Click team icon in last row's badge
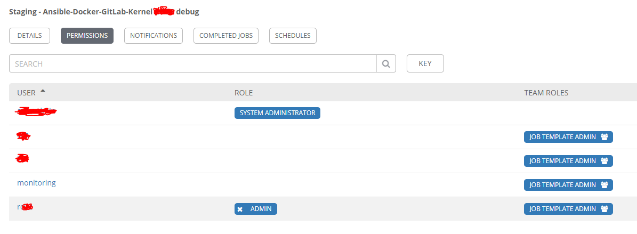 click(x=604, y=209)
